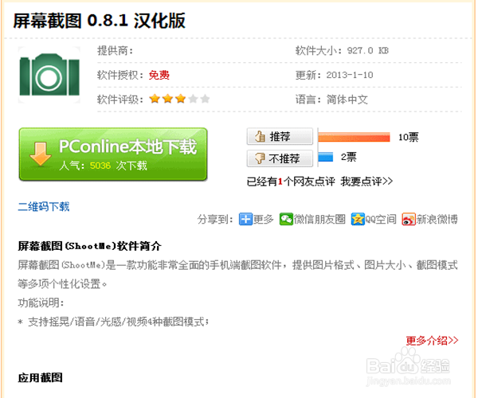Click 软件大小: 927.0 KB text

pyautogui.click(x=342, y=51)
